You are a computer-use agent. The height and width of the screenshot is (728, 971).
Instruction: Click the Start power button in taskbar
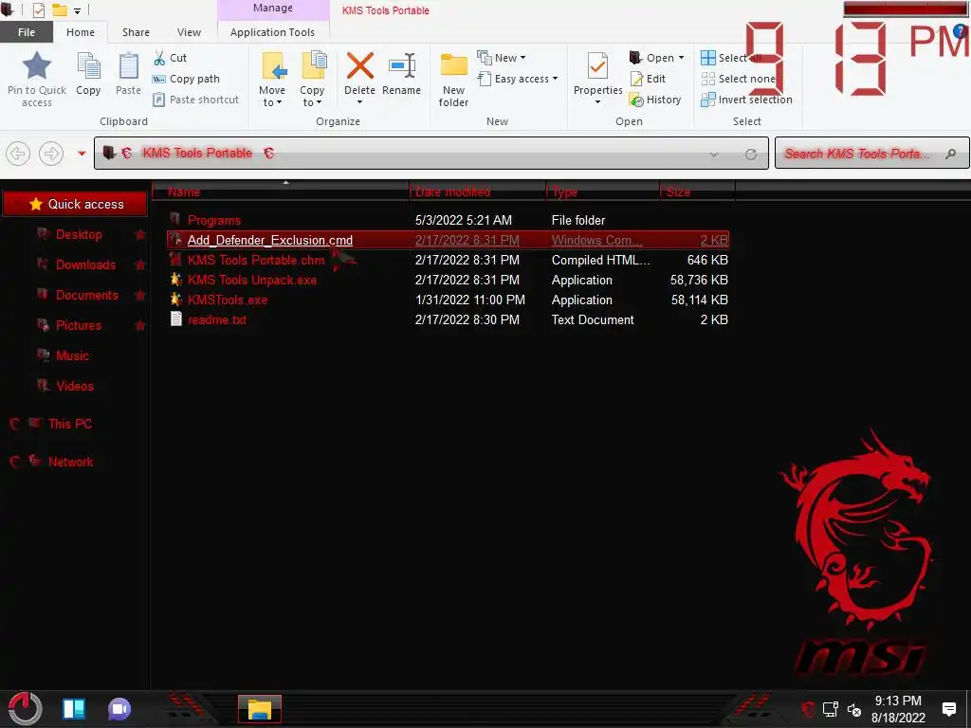click(x=25, y=708)
